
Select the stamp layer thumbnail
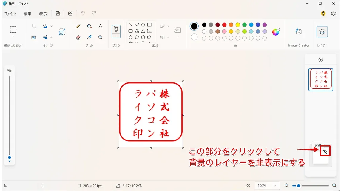tap(320, 79)
